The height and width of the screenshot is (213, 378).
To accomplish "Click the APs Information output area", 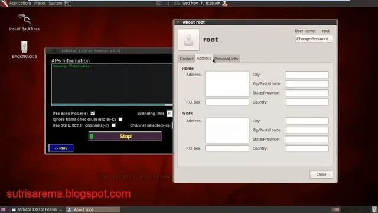I will (112, 84).
